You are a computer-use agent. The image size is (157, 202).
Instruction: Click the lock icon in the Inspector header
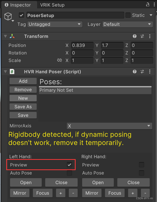click(x=148, y=4)
